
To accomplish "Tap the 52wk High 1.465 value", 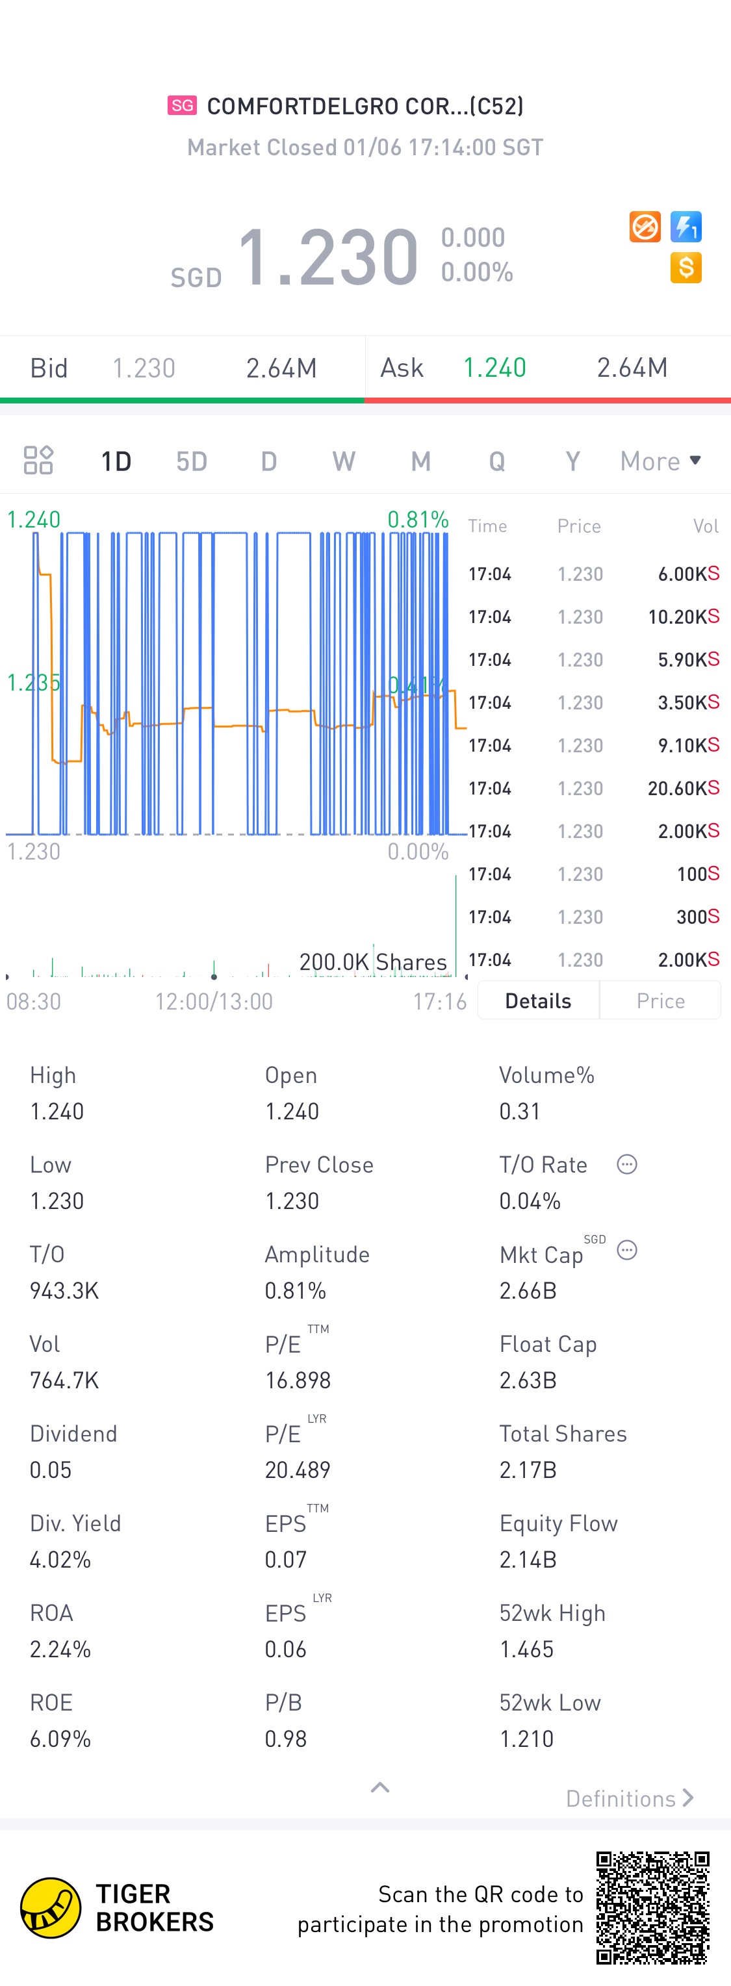I will [x=527, y=1649].
